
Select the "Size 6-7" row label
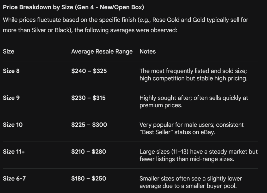coord(14,178)
